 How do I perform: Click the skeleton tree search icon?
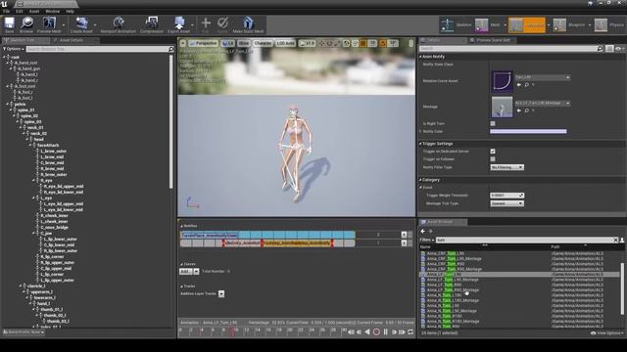(171, 49)
